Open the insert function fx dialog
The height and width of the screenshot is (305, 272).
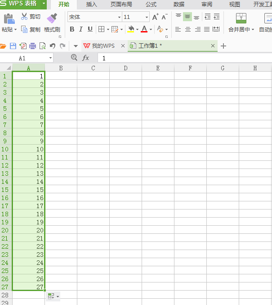(85, 58)
